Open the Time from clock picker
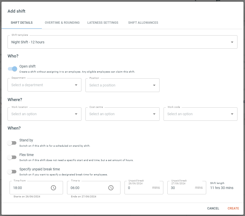245x216 pixels. [53, 188]
